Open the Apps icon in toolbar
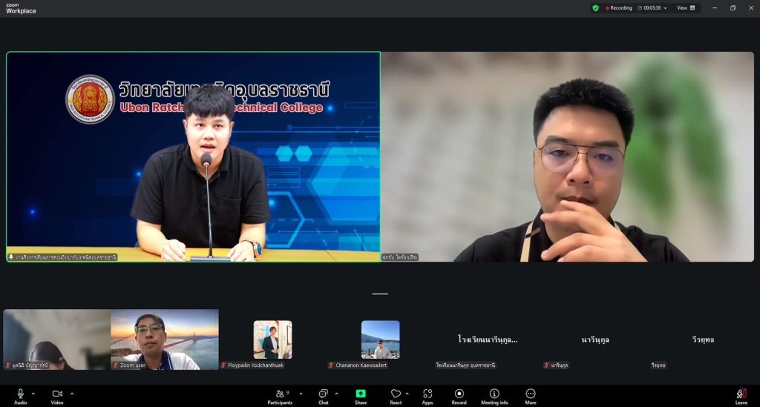This screenshot has height=407, width=760. pos(427,394)
